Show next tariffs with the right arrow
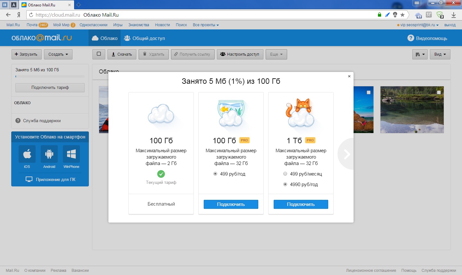Screen dimensions: 462x275 coord(346,154)
